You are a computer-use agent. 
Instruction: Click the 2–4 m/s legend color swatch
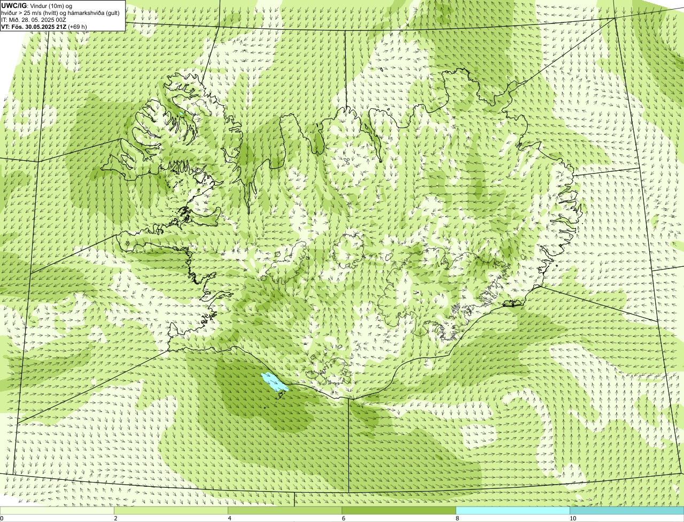pos(171,511)
